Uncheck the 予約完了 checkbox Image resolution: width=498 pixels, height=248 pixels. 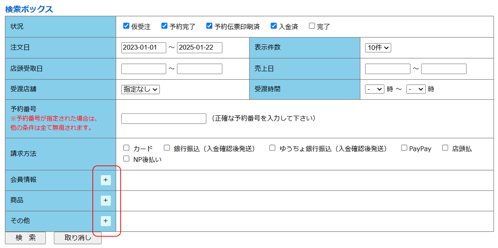[x=165, y=26]
